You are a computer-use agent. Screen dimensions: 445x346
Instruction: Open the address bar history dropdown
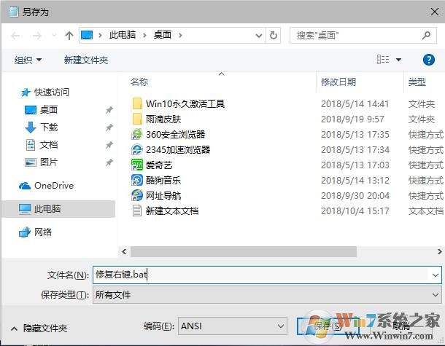tap(258, 36)
